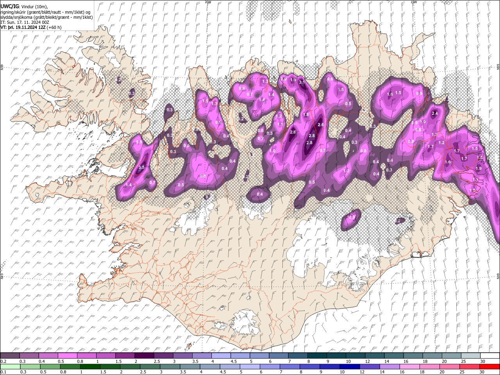
Task: Click the 3.5 precipitation value on the map
Action: pos(141,167)
